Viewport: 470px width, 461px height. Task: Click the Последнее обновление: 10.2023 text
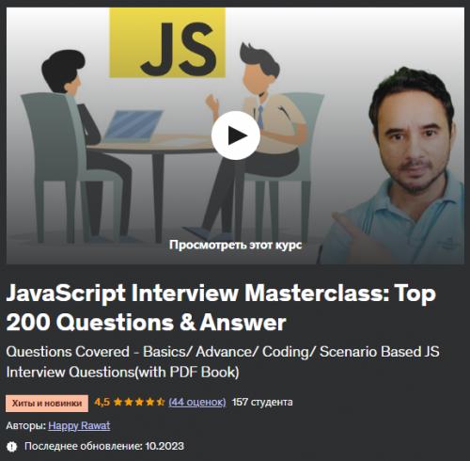104,446
